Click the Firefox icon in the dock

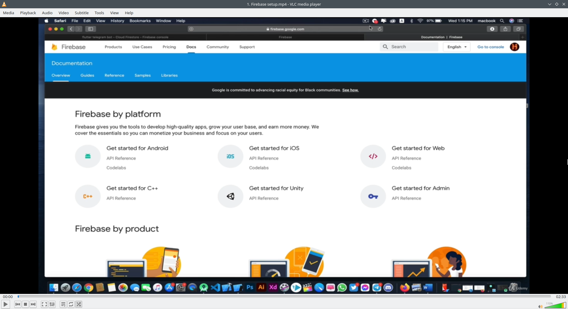tap(405, 287)
